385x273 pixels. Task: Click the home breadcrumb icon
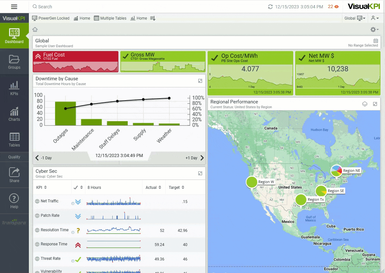coord(35,30)
